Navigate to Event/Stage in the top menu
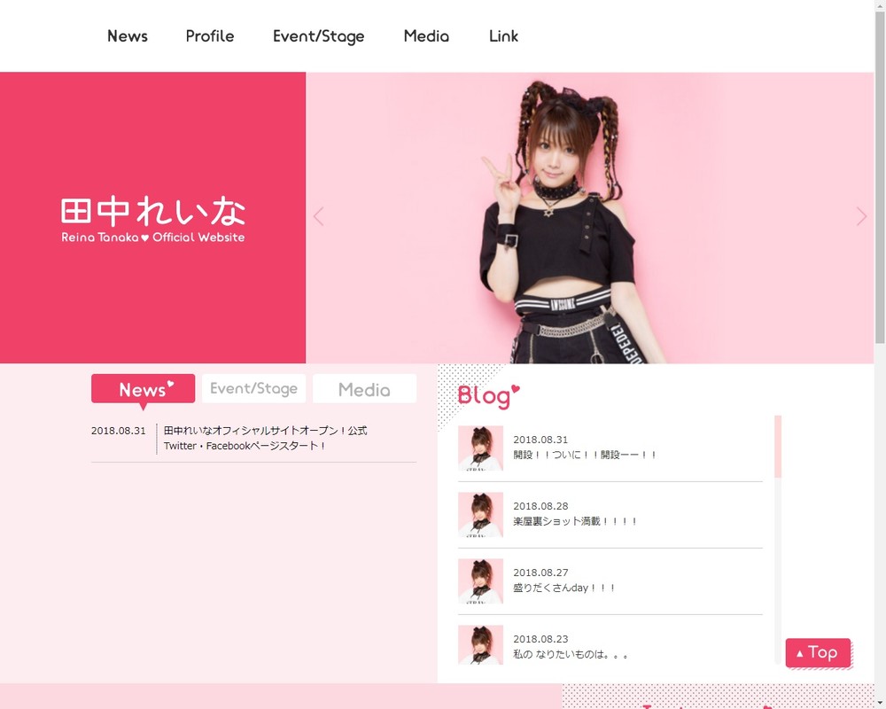 319,36
